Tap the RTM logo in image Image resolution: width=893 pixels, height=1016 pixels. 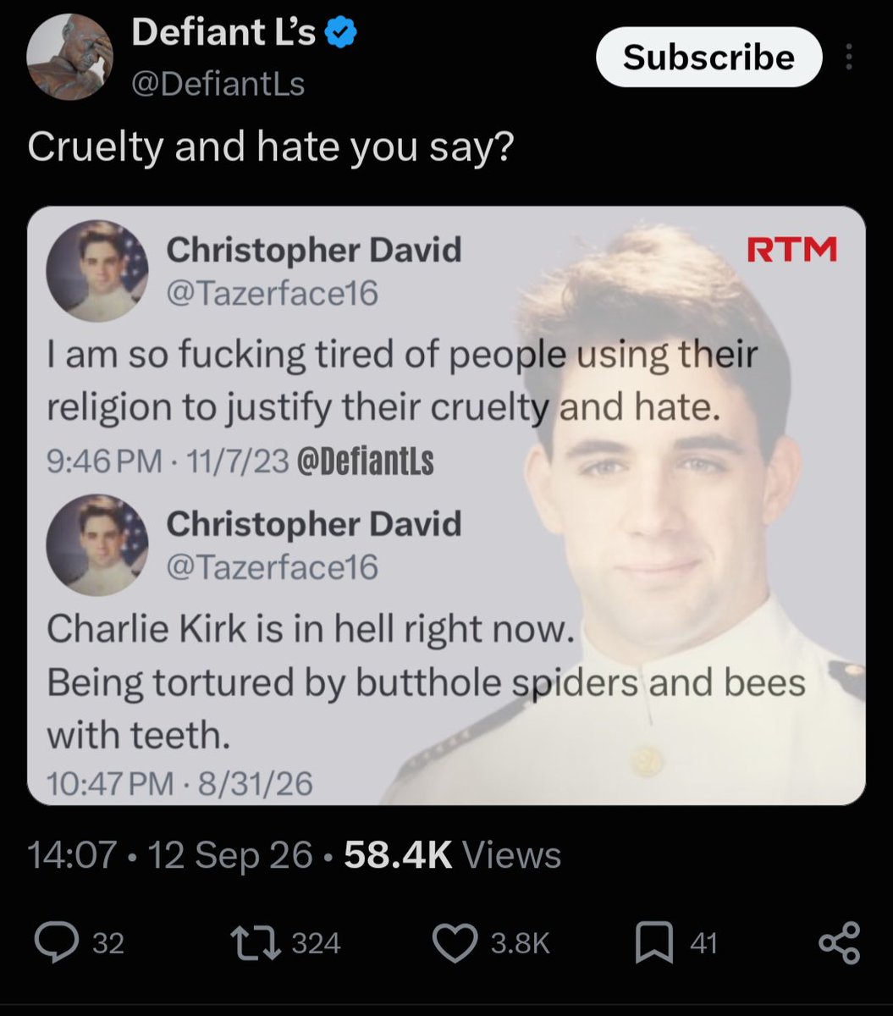[x=791, y=250]
